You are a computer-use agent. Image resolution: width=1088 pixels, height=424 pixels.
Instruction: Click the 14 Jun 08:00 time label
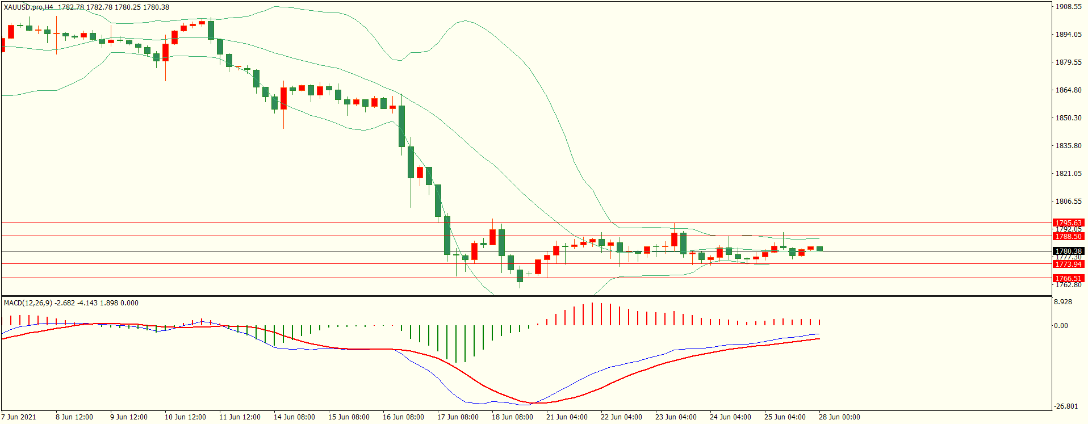click(294, 417)
